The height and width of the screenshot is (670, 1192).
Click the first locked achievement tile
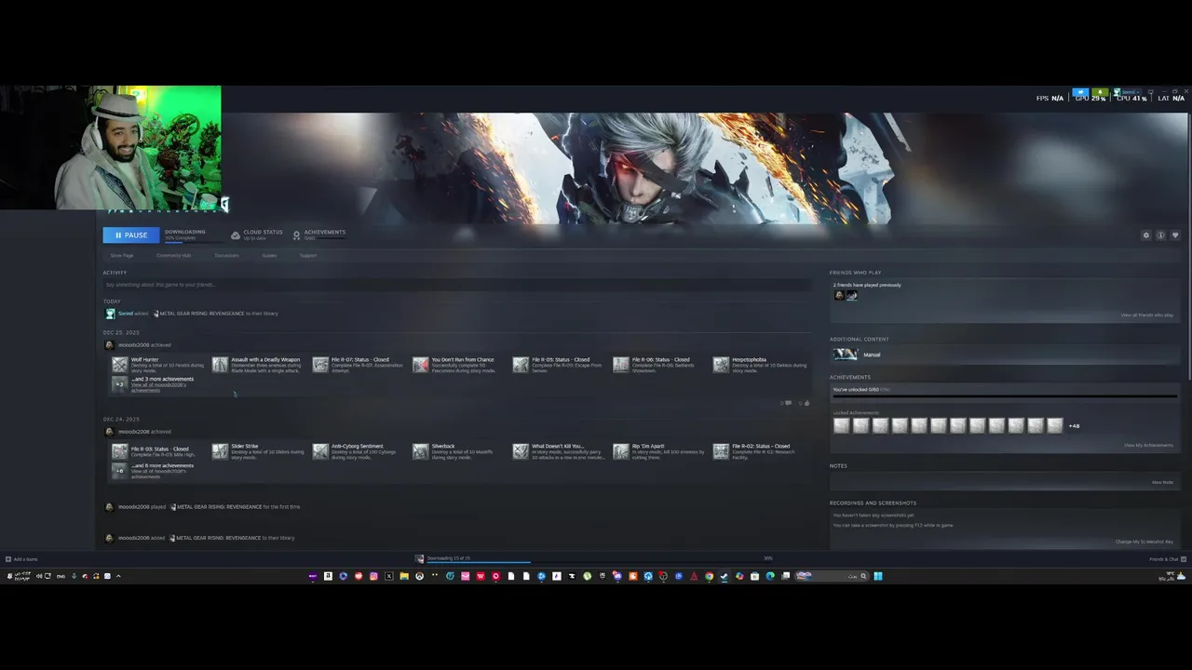tap(842, 425)
